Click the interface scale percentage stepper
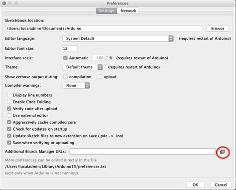Viewport: 236px width, 190px height. [x=107, y=58]
